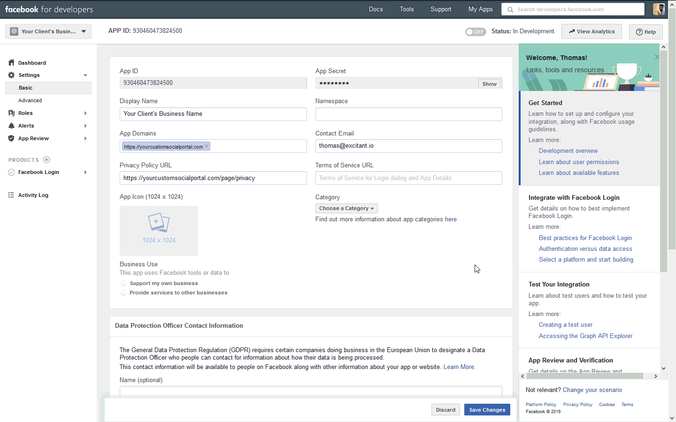676x422 pixels.
Task: Click the side panel scroll-down arrow
Action: pos(663,369)
